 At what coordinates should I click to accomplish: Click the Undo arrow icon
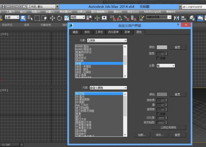pos(9,7)
